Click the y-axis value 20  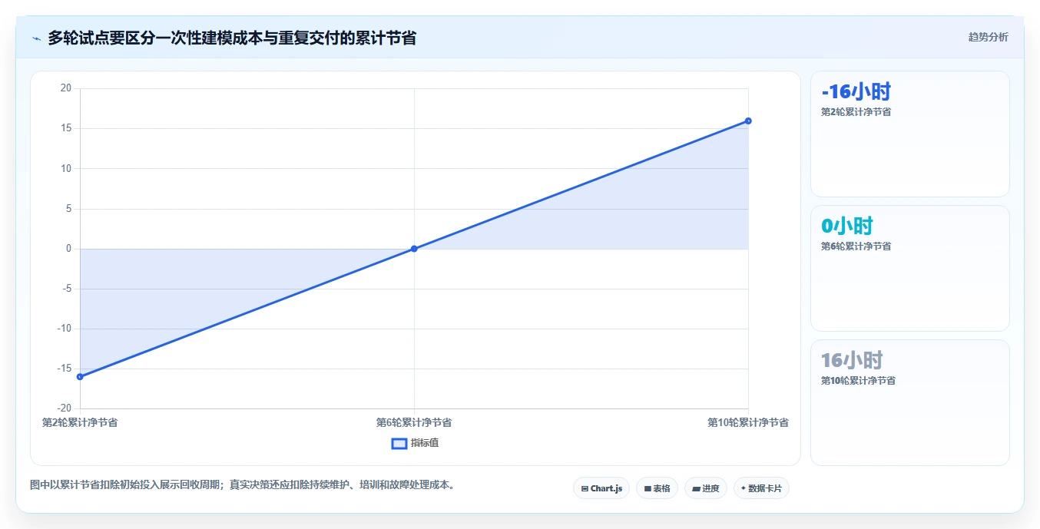[x=66, y=88]
